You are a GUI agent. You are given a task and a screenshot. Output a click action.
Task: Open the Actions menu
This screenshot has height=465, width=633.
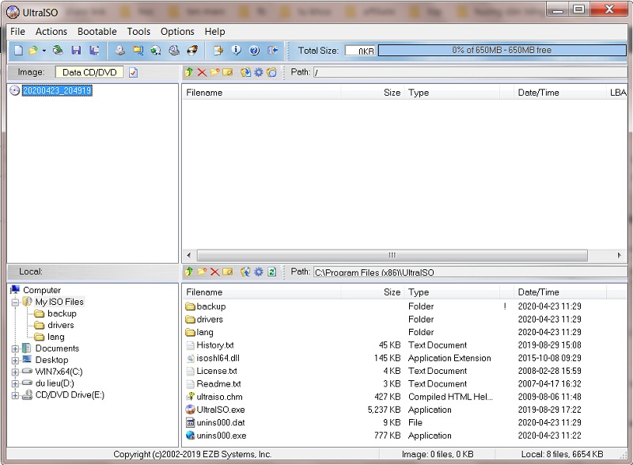51,32
